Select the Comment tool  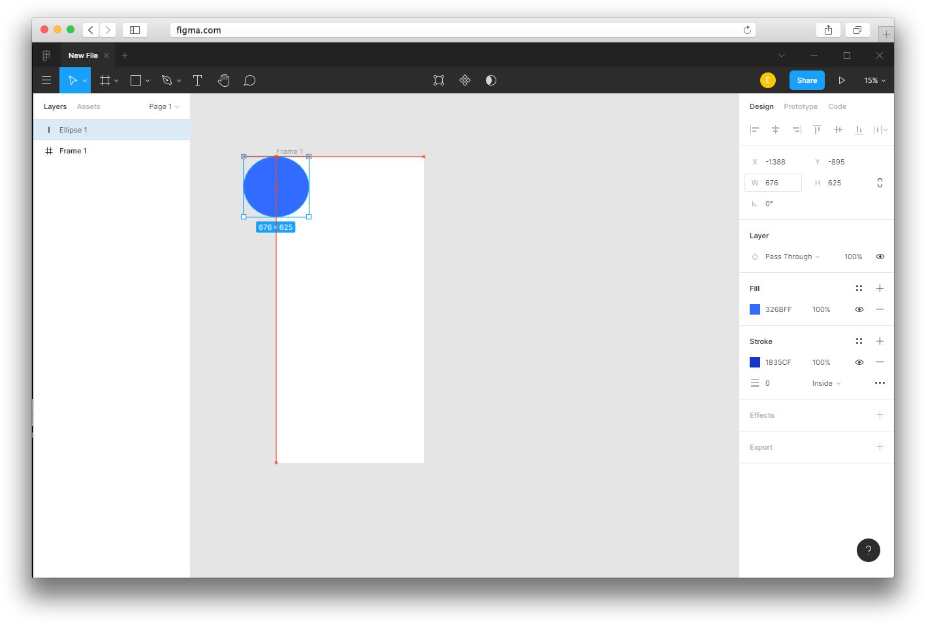pyautogui.click(x=249, y=80)
